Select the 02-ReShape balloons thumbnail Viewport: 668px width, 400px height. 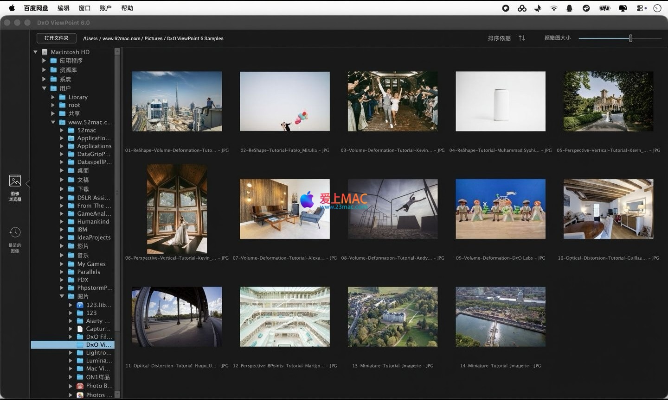(285, 101)
